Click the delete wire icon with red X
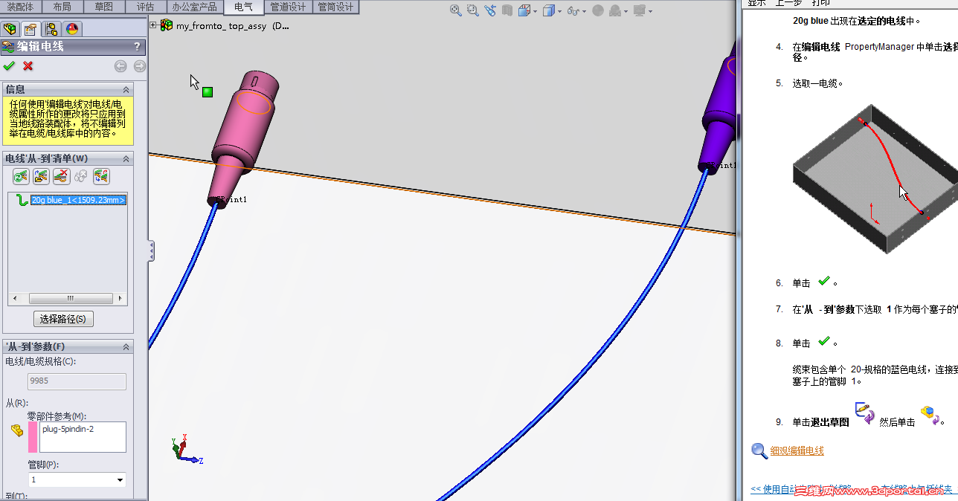Screen dimensions: 958x501 coord(62,176)
